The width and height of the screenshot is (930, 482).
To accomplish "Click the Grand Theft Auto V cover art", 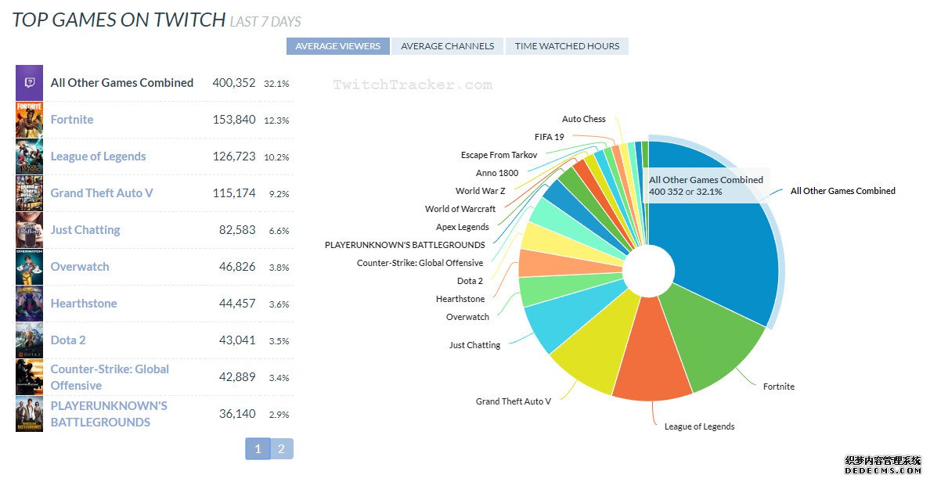I will click(x=29, y=193).
